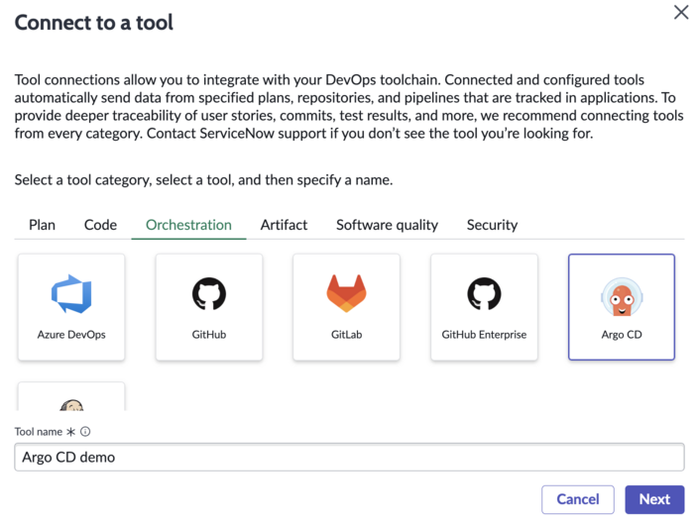This screenshot has height=526, width=699.
Task: Click the Cancel button
Action: coord(578,499)
